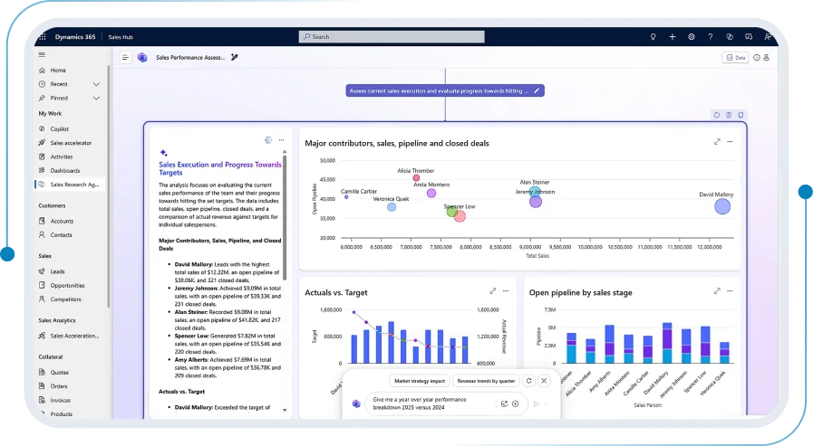Click the copy icon above the report card

pos(740,115)
